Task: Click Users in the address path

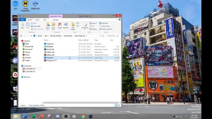Action: pyautogui.click(x=40, y=36)
